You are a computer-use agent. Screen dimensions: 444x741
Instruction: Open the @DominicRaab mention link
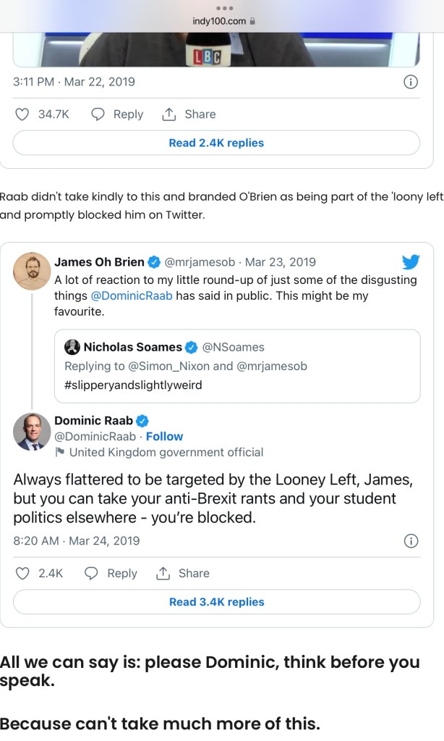132,296
